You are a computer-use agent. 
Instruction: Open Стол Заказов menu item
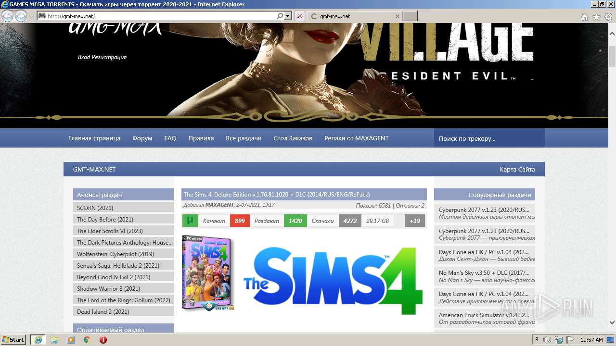[293, 138]
